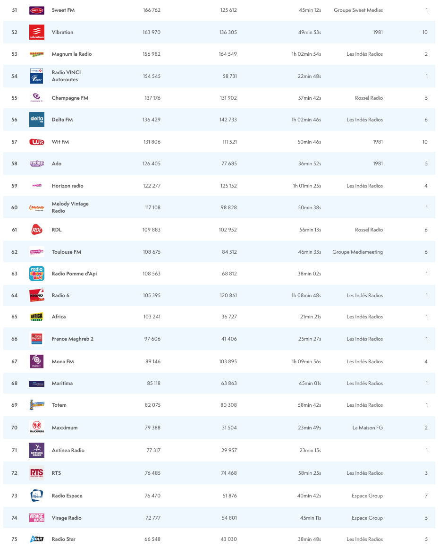Click the red Vibration station logo
This screenshot has height=548, width=439.
37,32
